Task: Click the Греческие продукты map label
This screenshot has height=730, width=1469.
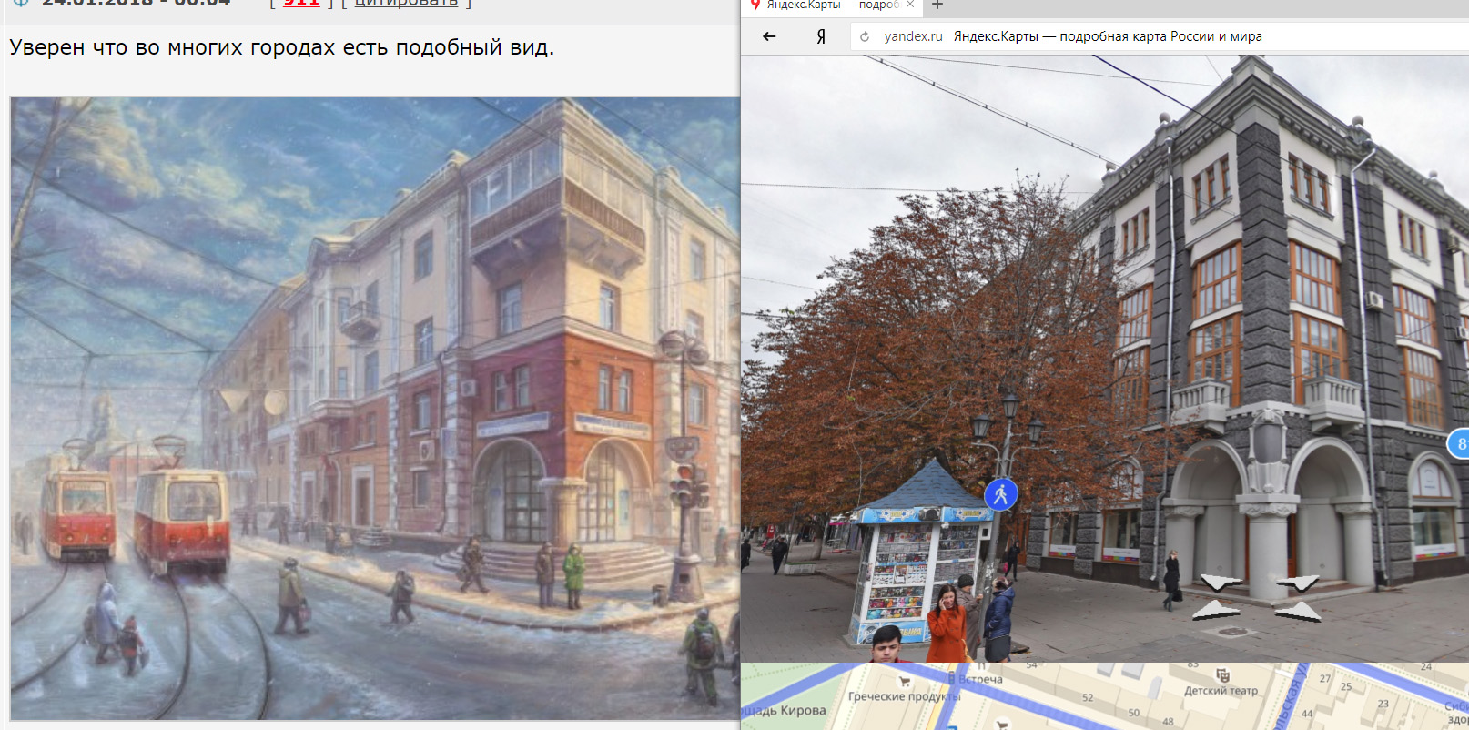Action: pos(904,696)
